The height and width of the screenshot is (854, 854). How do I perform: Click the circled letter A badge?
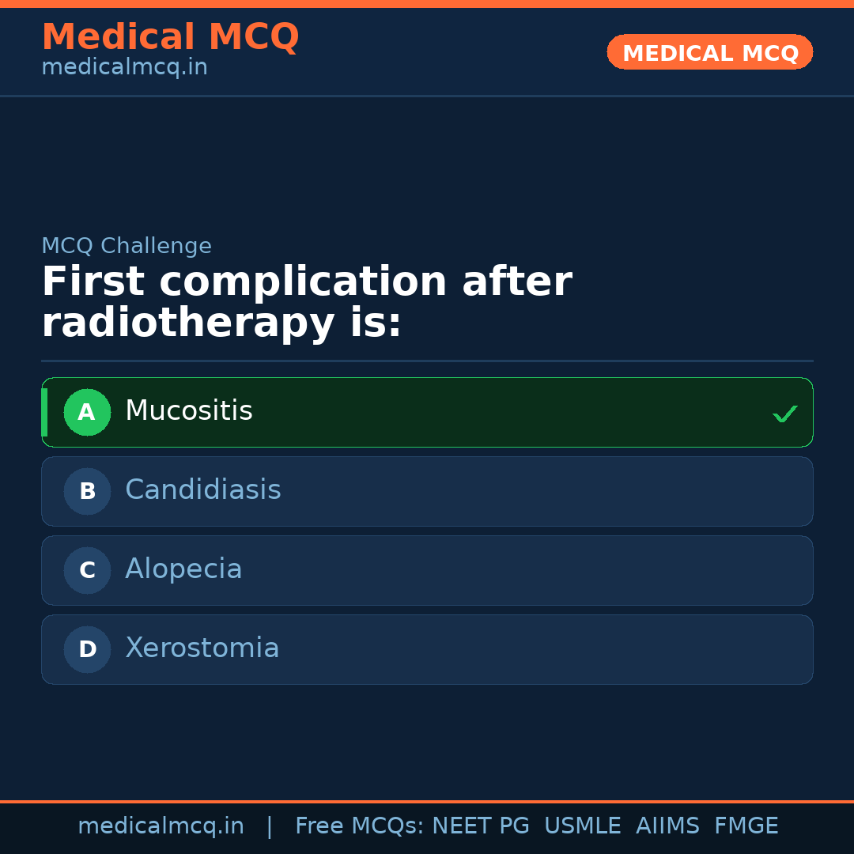[87, 412]
